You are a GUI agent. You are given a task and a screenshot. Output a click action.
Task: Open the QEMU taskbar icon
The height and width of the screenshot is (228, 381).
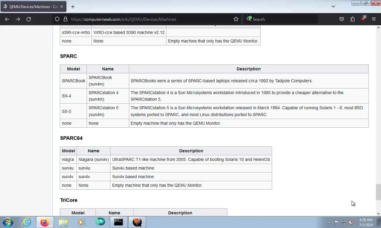coord(137,222)
